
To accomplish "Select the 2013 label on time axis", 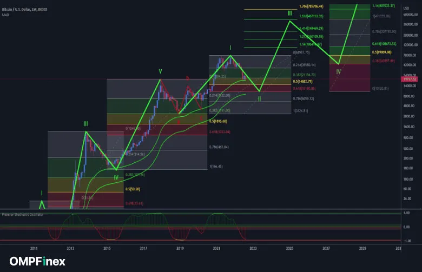I will pyautogui.click(x=70, y=248).
